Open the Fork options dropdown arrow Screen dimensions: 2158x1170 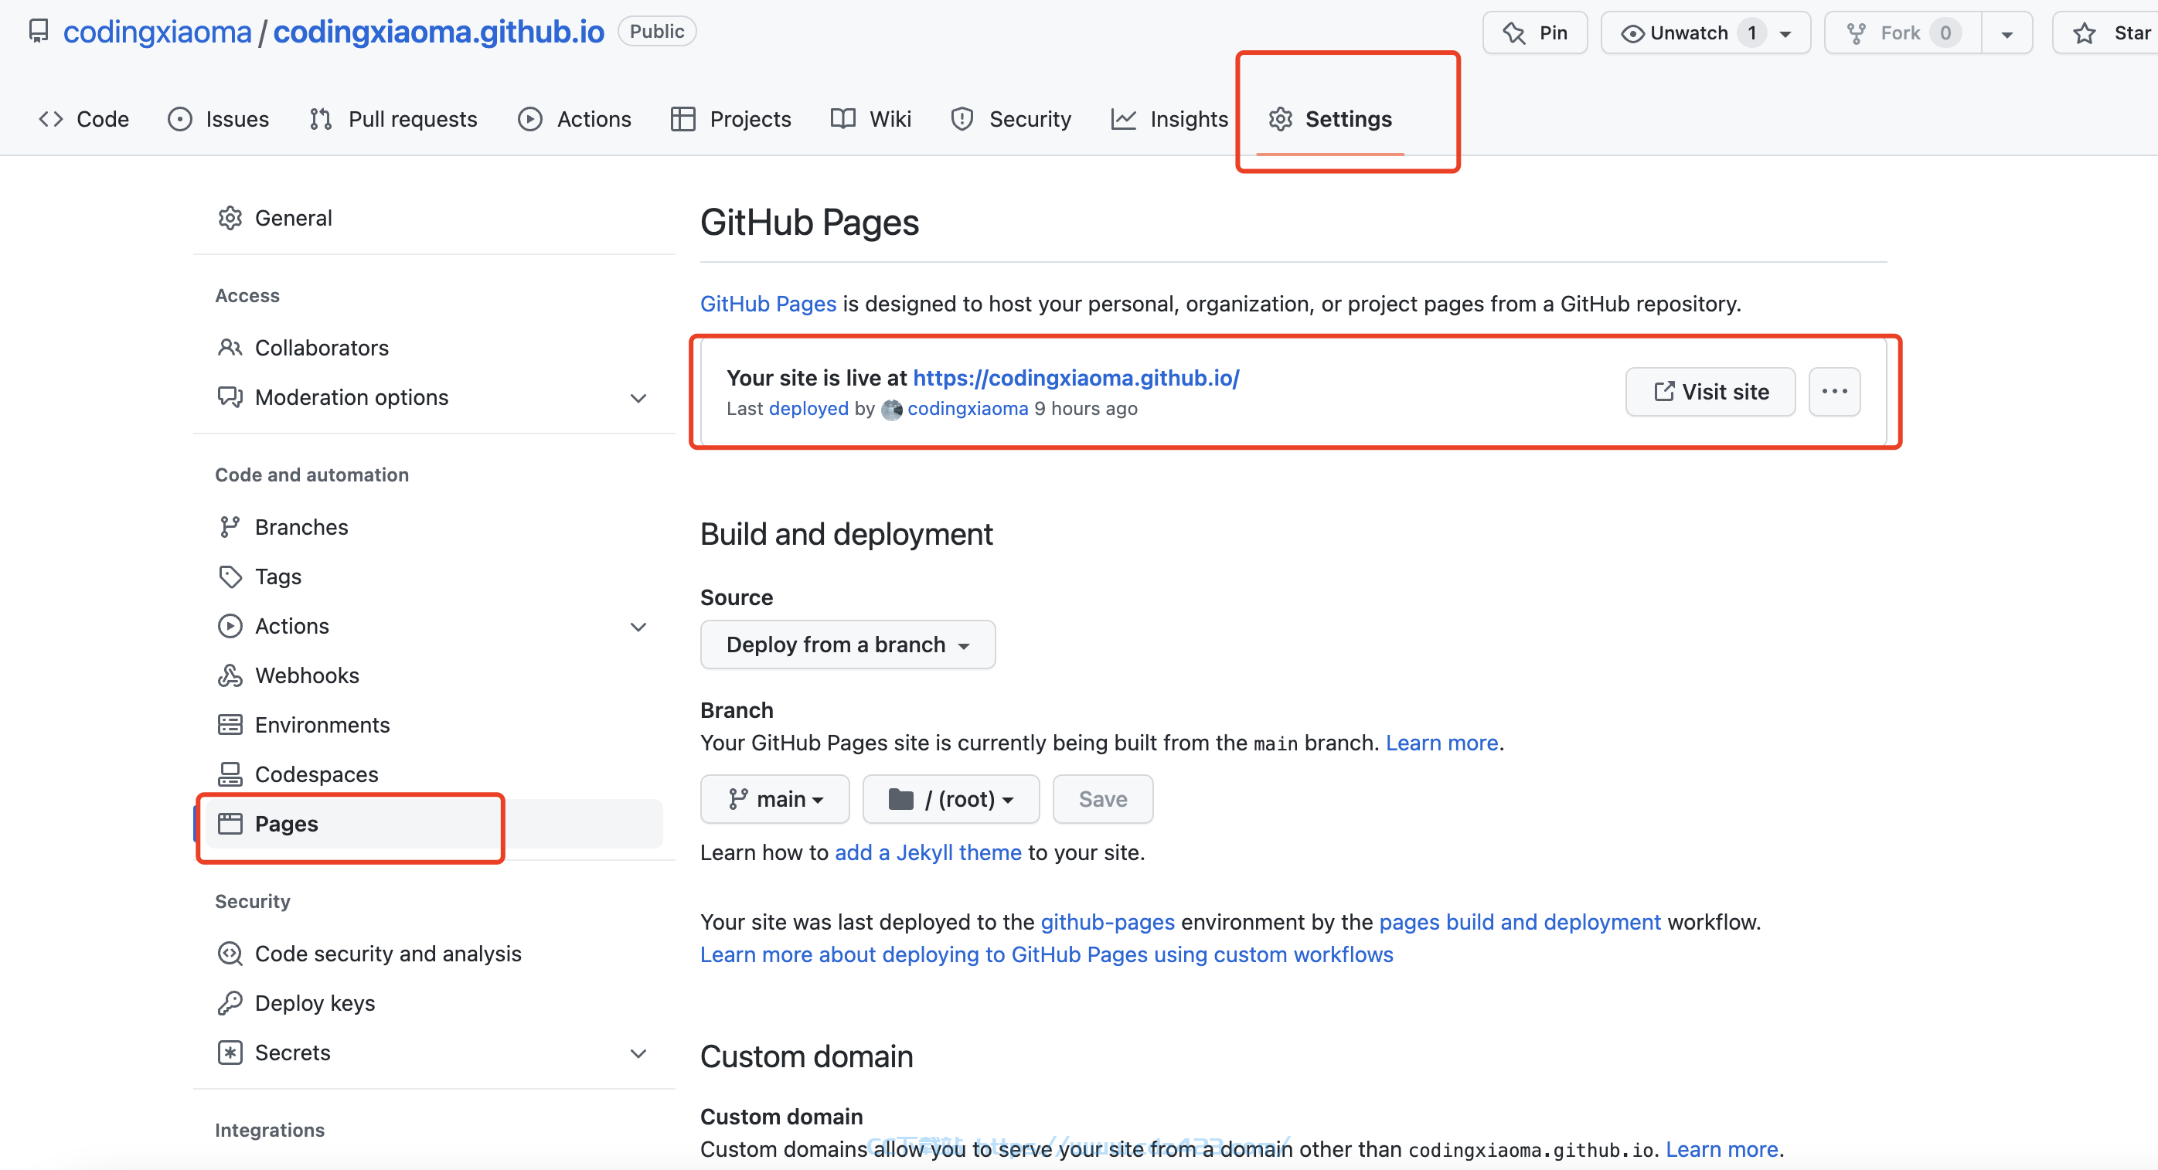click(x=2007, y=33)
